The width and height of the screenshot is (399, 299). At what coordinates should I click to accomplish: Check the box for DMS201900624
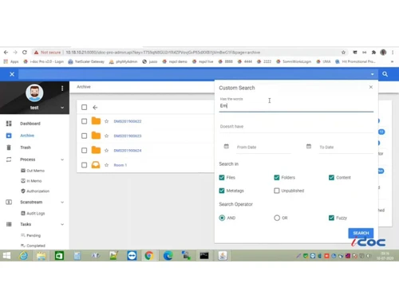point(84,151)
